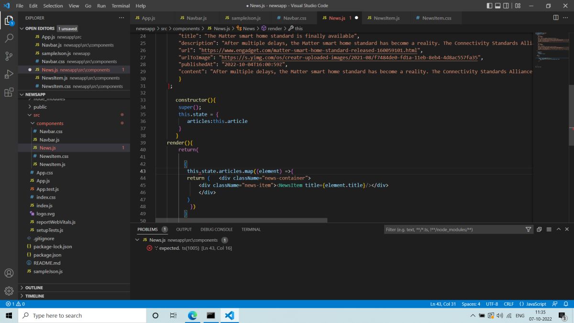This screenshot has width=574, height=323.
Task: Open NewsItem.js in the file tree
Action: point(52,164)
